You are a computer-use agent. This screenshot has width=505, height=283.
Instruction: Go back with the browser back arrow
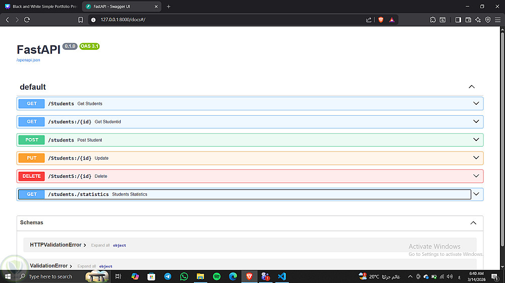coord(8,20)
